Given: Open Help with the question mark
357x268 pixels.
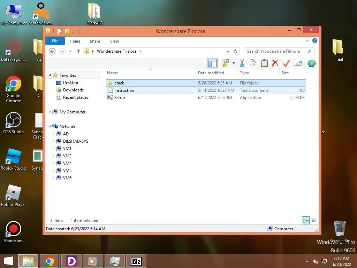Looking at the screenshot, I should (x=315, y=40).
